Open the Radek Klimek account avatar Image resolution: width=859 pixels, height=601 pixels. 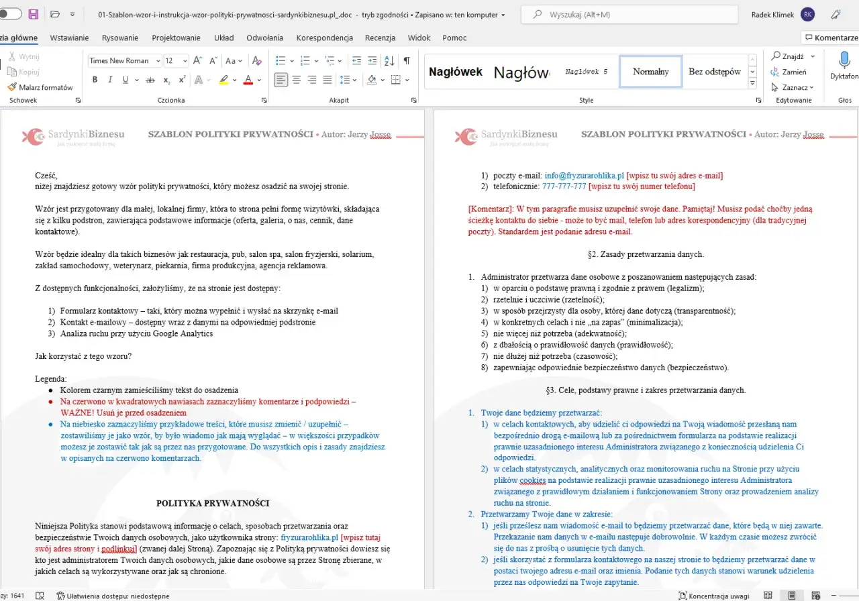[808, 14]
